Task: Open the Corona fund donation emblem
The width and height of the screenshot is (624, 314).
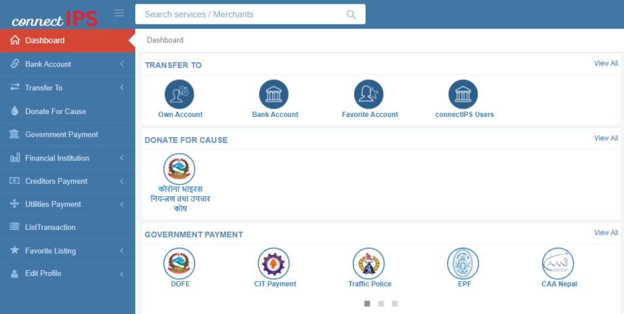Action: tap(180, 169)
